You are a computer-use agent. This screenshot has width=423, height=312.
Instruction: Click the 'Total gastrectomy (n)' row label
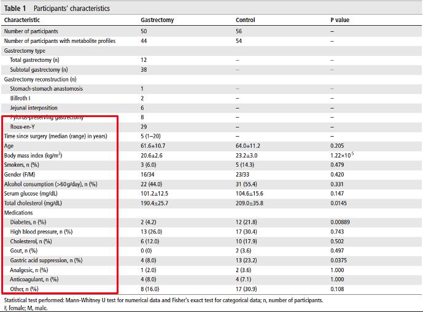point(34,60)
